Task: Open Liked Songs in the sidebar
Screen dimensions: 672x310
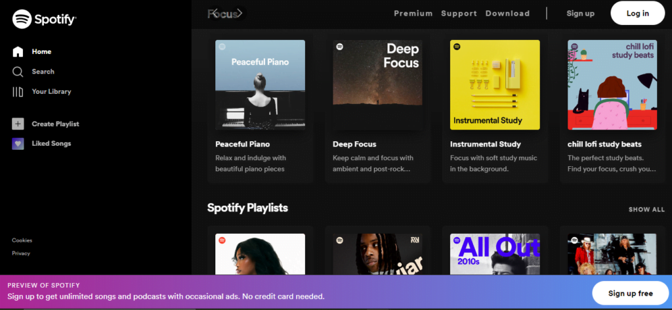Action: click(x=51, y=144)
